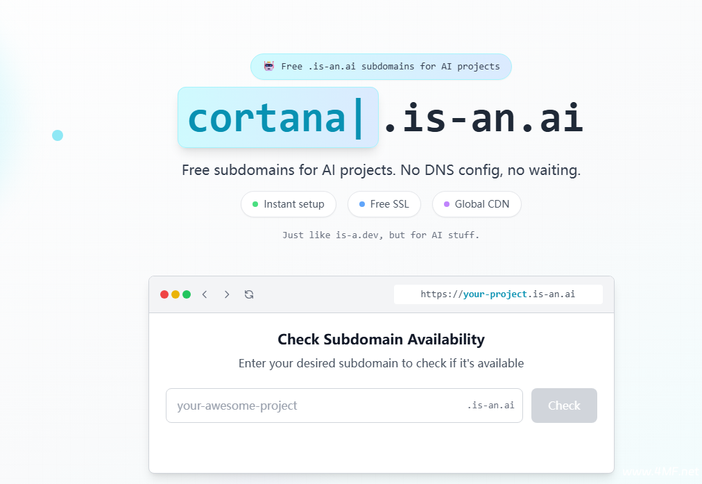The height and width of the screenshot is (484, 702).
Task: Click the yellow window dot
Action: tap(175, 294)
